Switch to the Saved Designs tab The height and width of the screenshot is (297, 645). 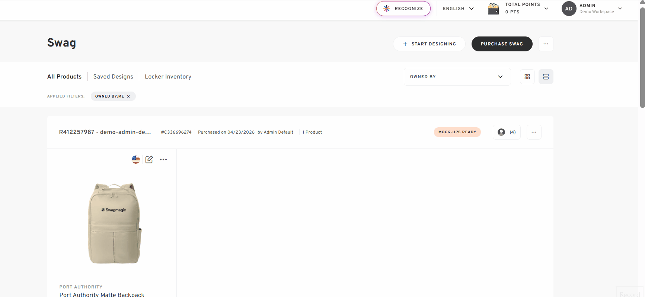coord(113,77)
